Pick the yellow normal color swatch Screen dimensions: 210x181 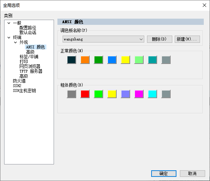point(125,60)
